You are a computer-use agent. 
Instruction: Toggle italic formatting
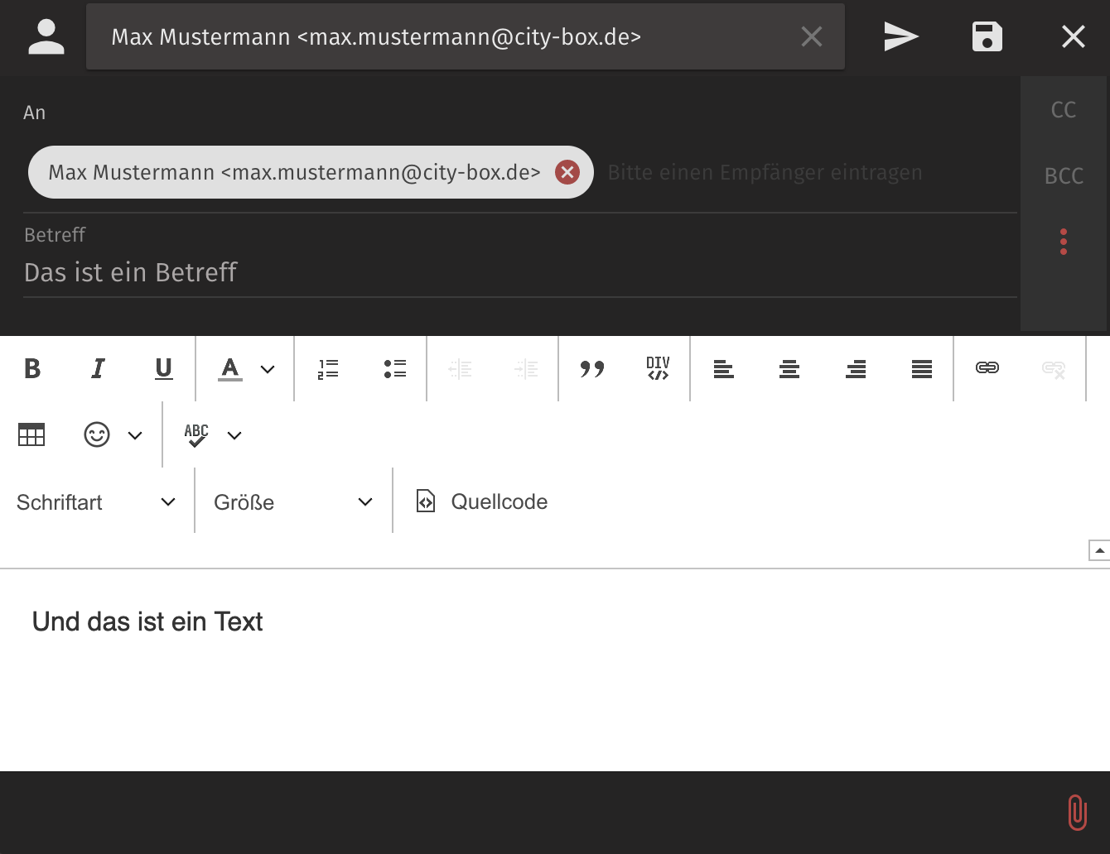(98, 368)
